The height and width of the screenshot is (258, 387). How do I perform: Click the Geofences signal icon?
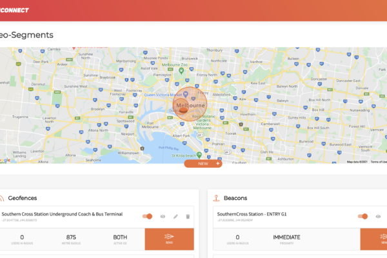2,198
